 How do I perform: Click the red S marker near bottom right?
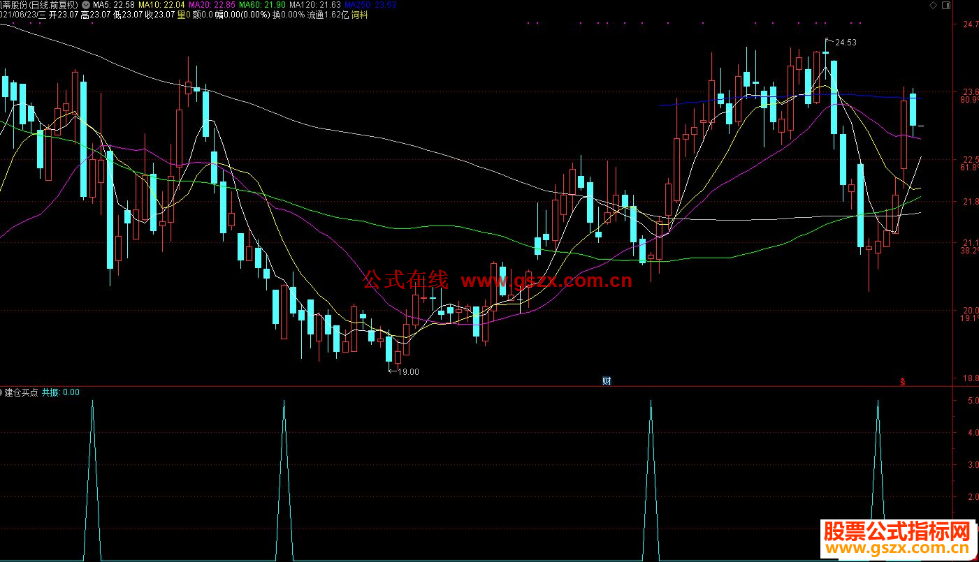903,381
